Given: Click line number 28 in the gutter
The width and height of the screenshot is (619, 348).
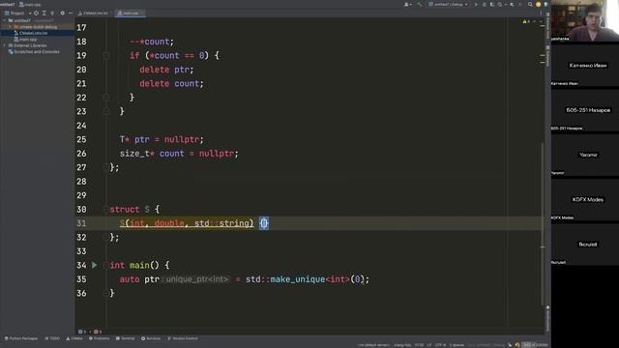Looking at the screenshot, I should (x=81, y=182).
